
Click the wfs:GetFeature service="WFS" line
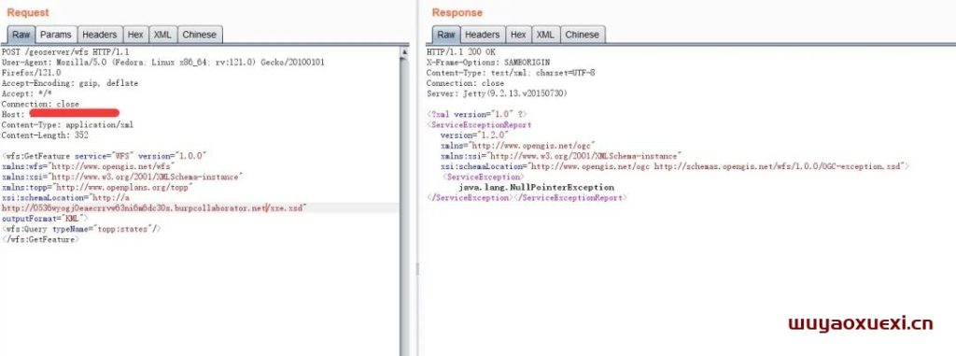click(105, 156)
